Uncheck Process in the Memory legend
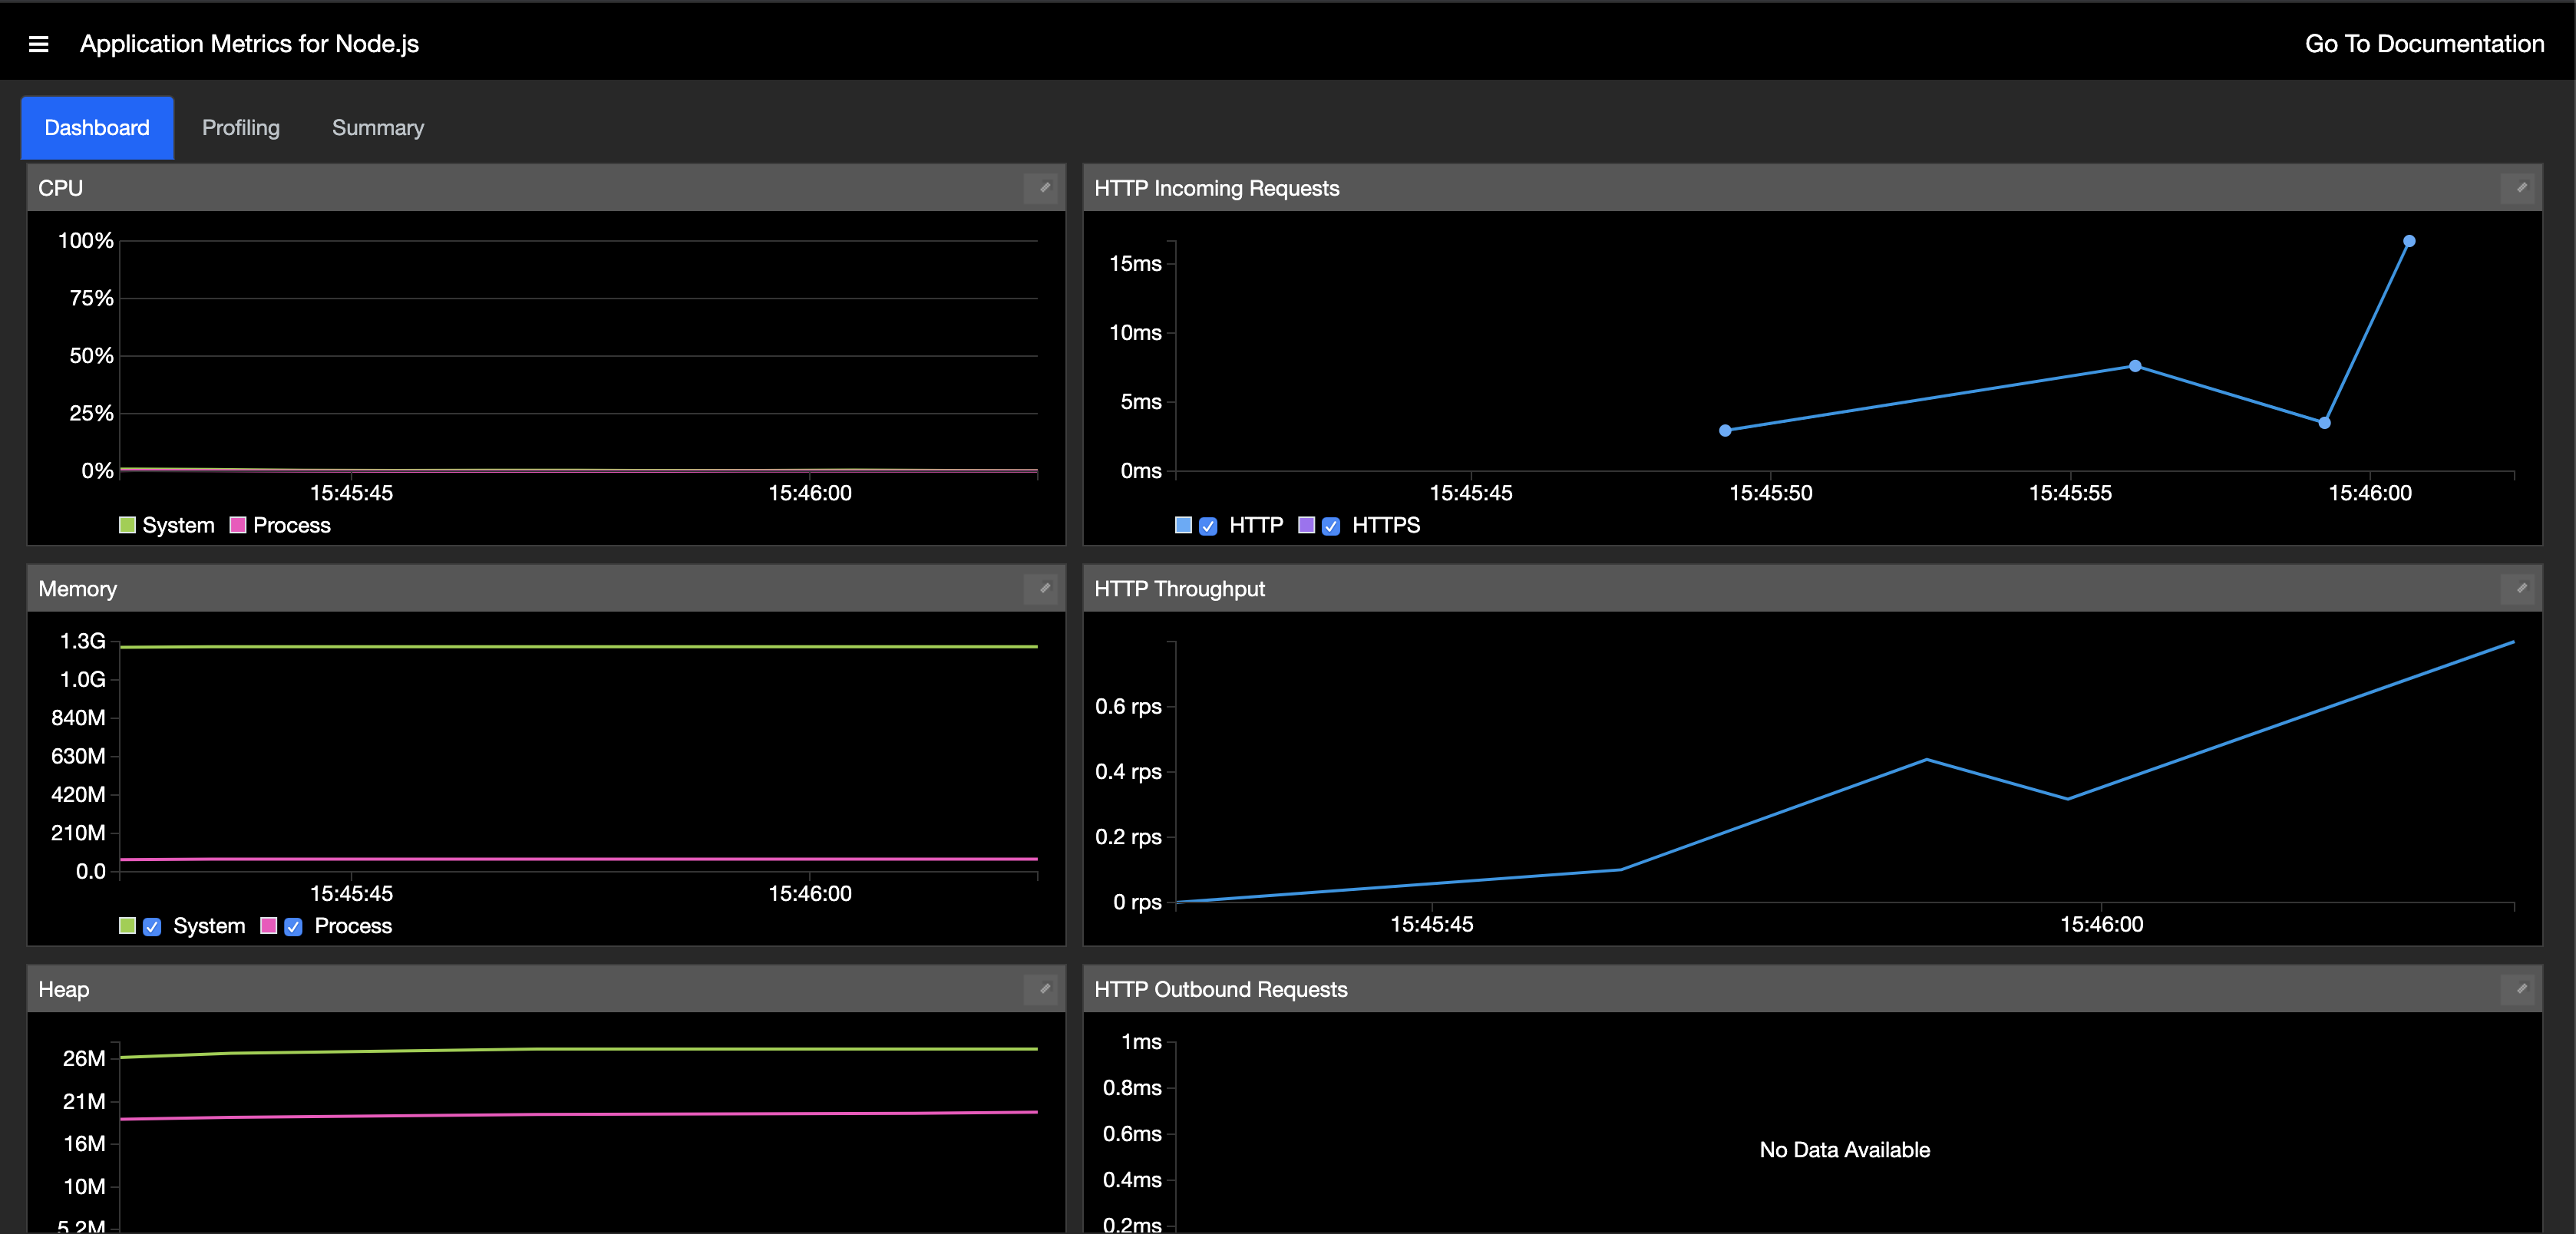 (293, 927)
